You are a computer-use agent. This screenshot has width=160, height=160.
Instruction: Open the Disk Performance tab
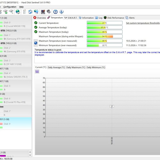pyautogui.click(x=114, y=18)
